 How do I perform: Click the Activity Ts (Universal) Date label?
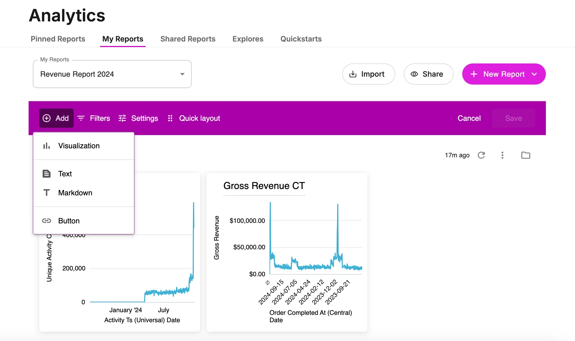(142, 320)
